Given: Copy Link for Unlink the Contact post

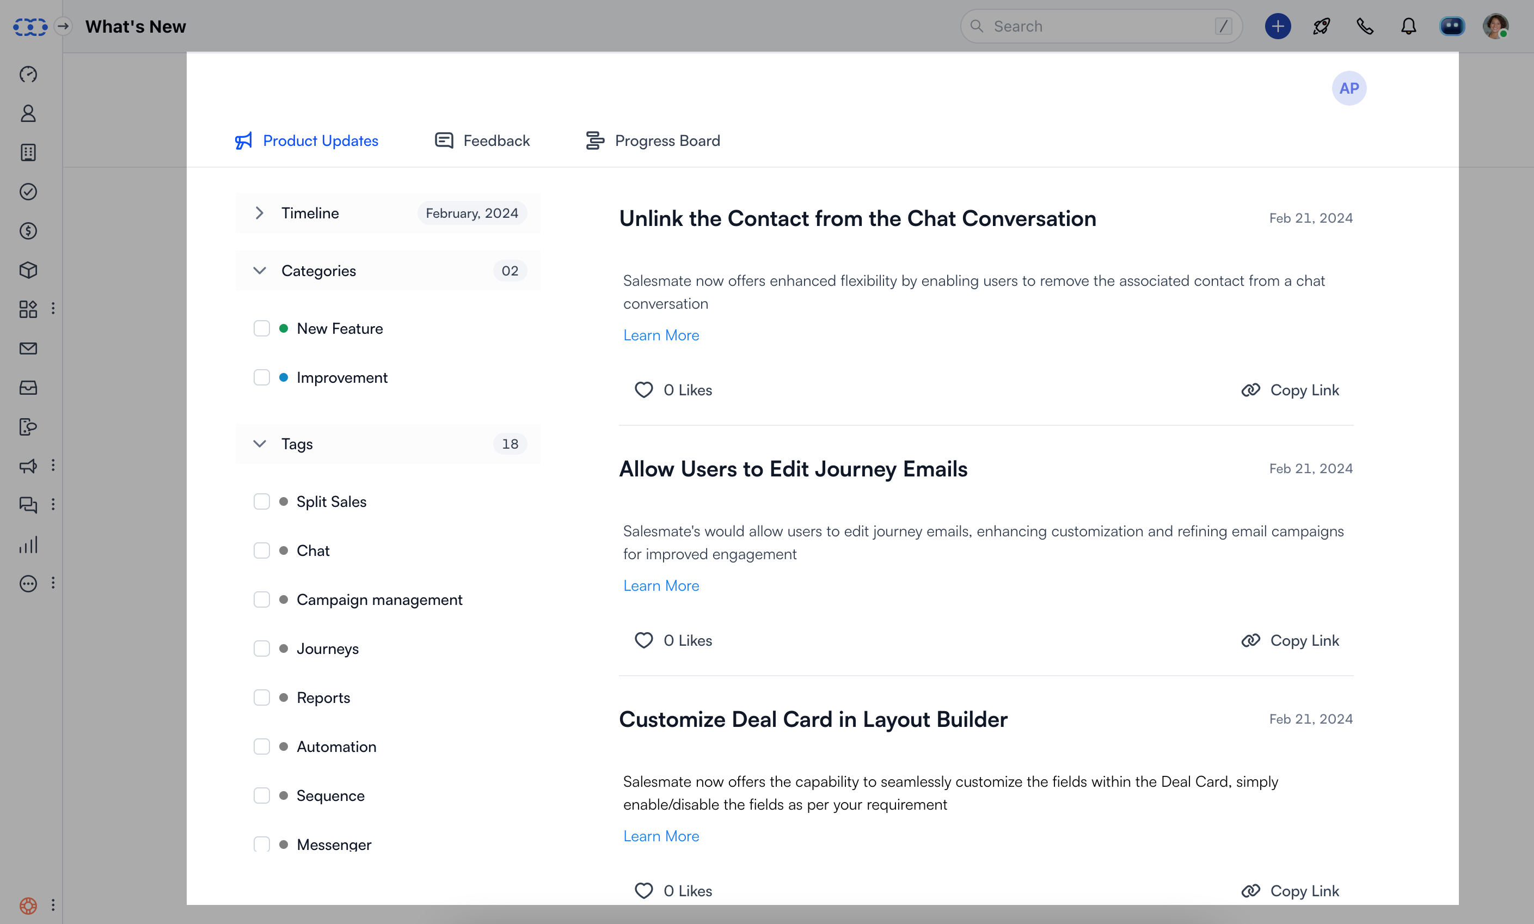Looking at the screenshot, I should click(x=1290, y=390).
